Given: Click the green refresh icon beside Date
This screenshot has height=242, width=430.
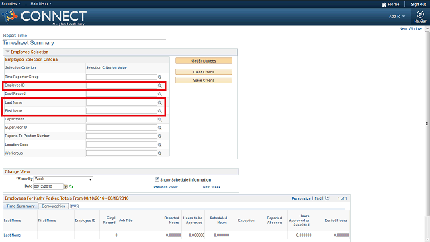Looking at the screenshot, I should coord(71,187).
